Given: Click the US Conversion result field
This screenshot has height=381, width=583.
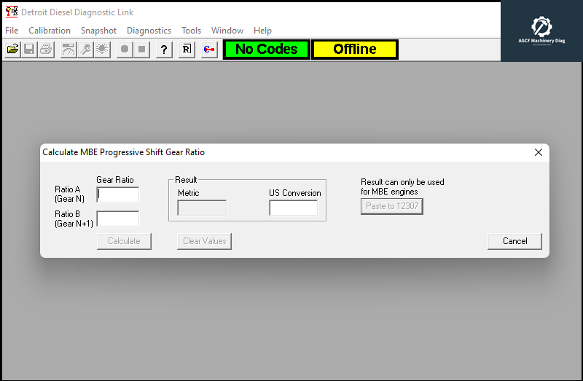Looking at the screenshot, I should [294, 208].
